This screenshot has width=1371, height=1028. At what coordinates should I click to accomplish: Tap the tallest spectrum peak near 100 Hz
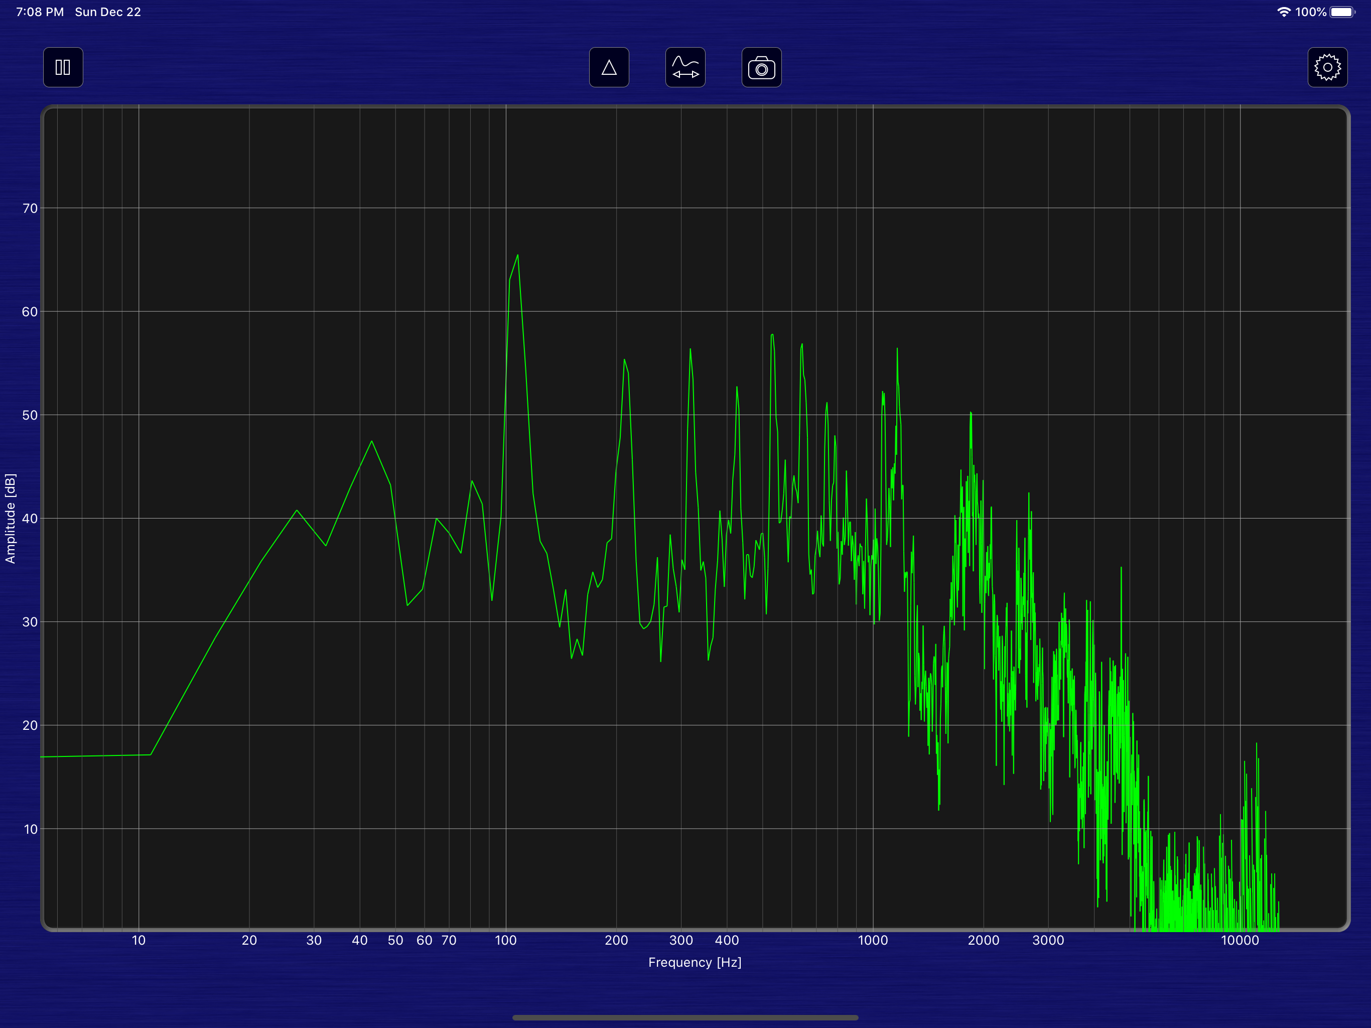[517, 255]
